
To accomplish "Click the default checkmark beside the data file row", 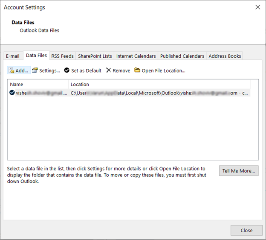I will tap(12, 93).
